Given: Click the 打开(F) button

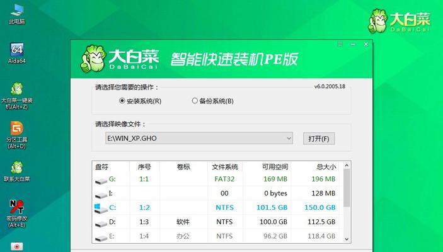Looking at the screenshot, I should click(319, 139).
